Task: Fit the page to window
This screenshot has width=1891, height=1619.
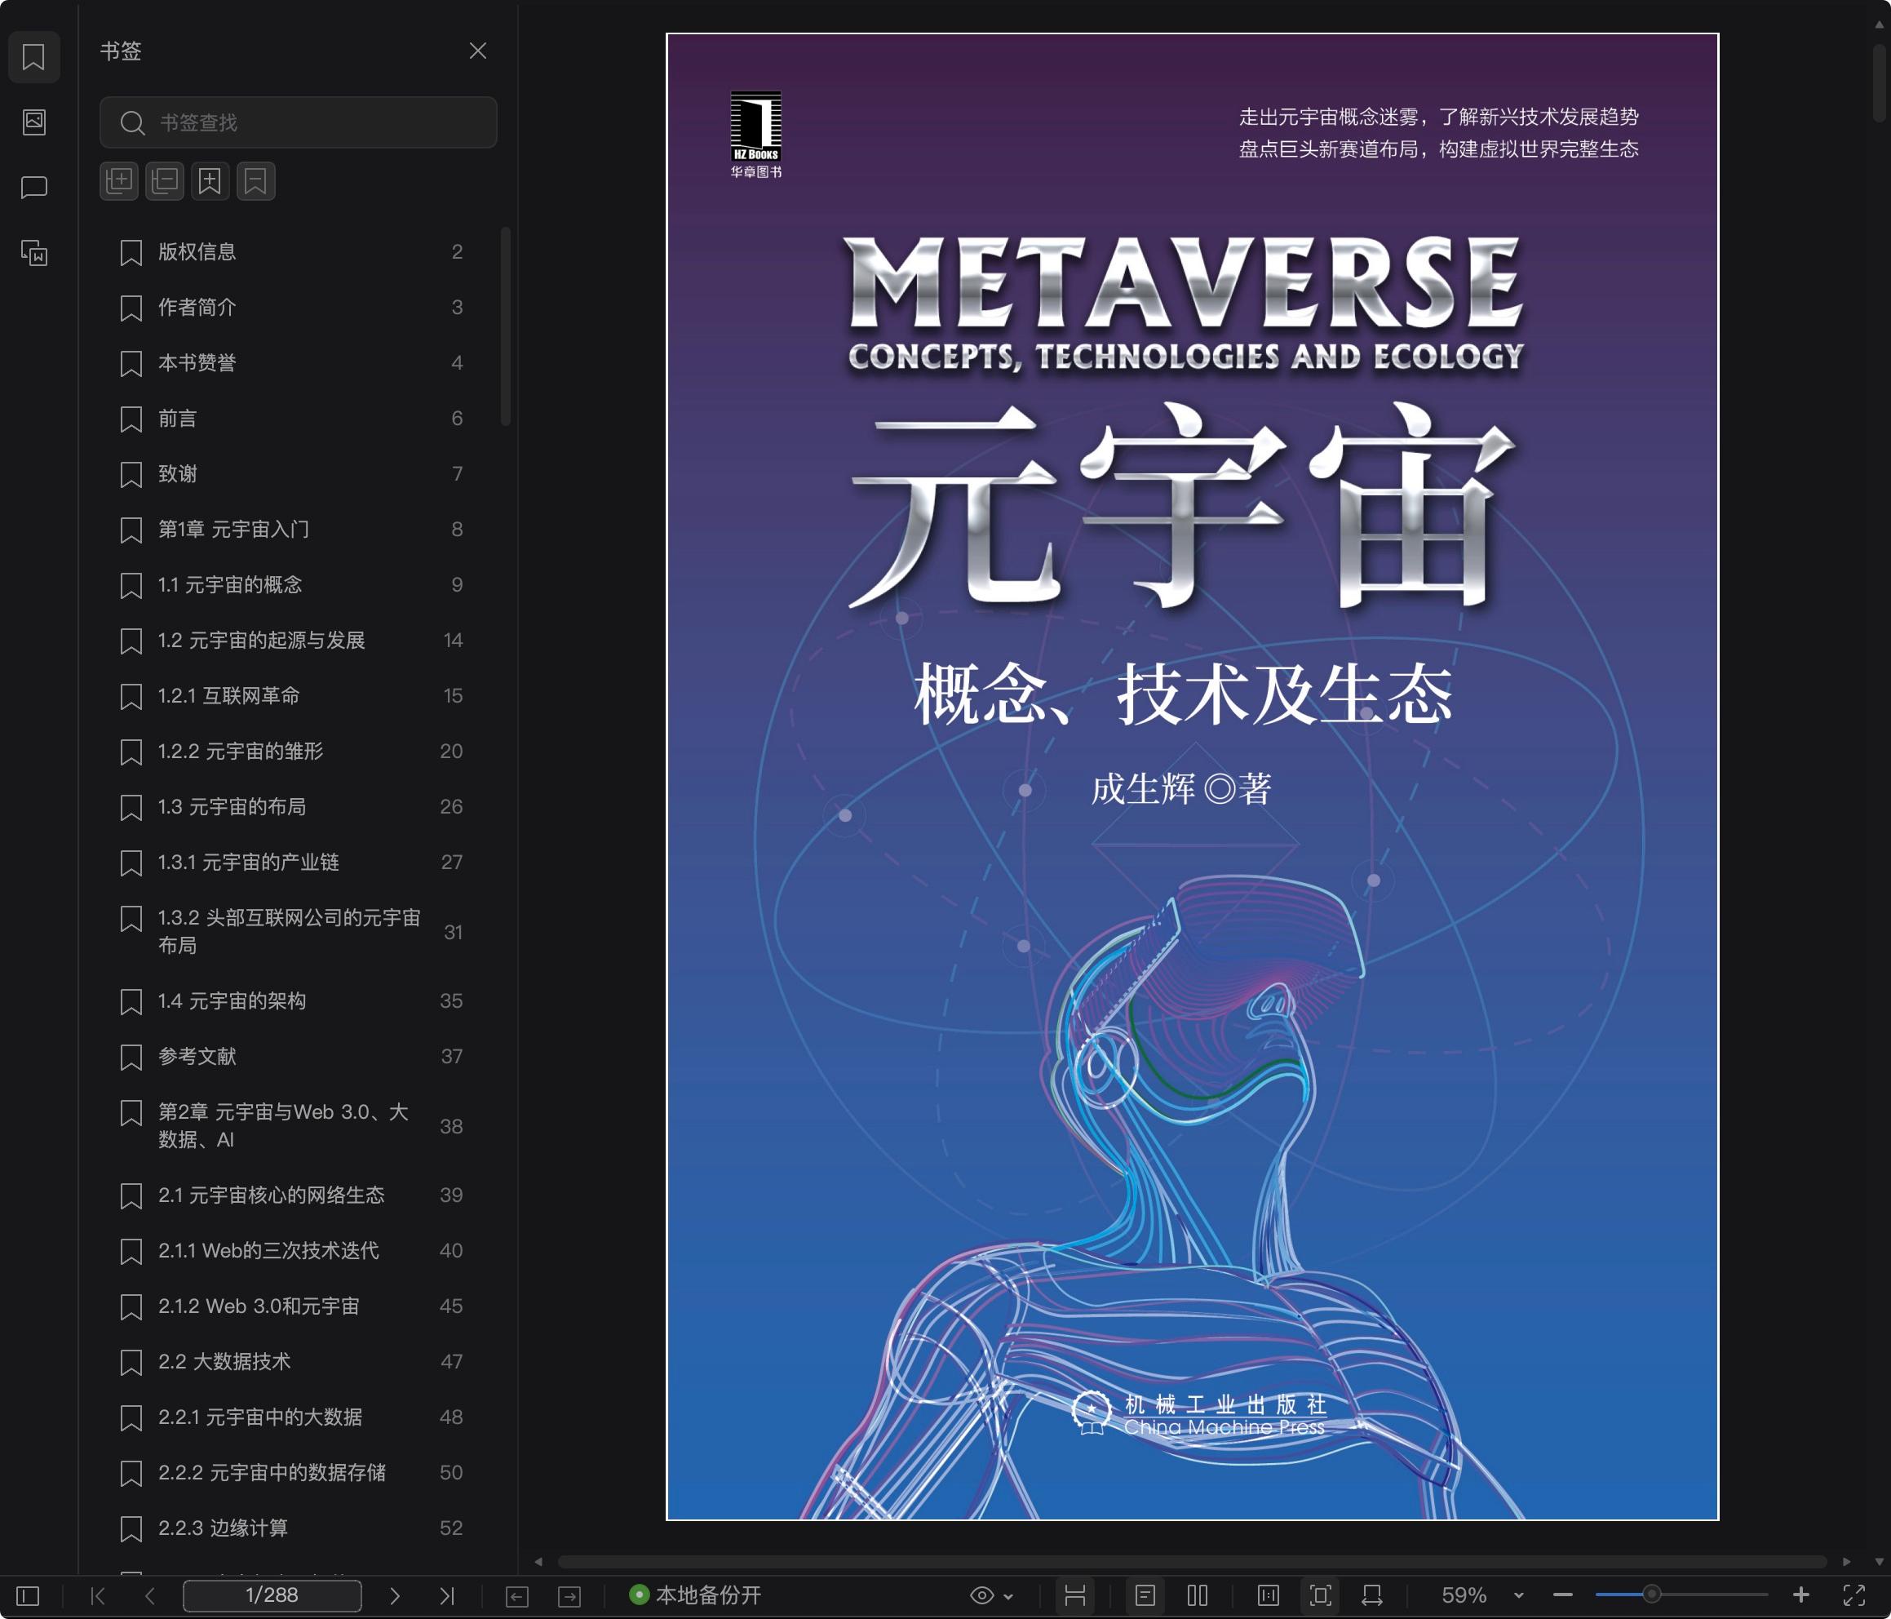Action: click(x=1320, y=1595)
